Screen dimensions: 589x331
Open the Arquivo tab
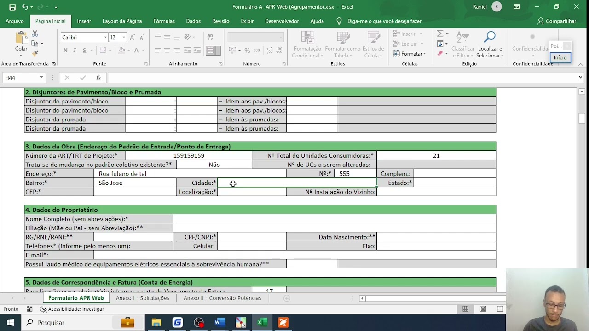tap(15, 21)
